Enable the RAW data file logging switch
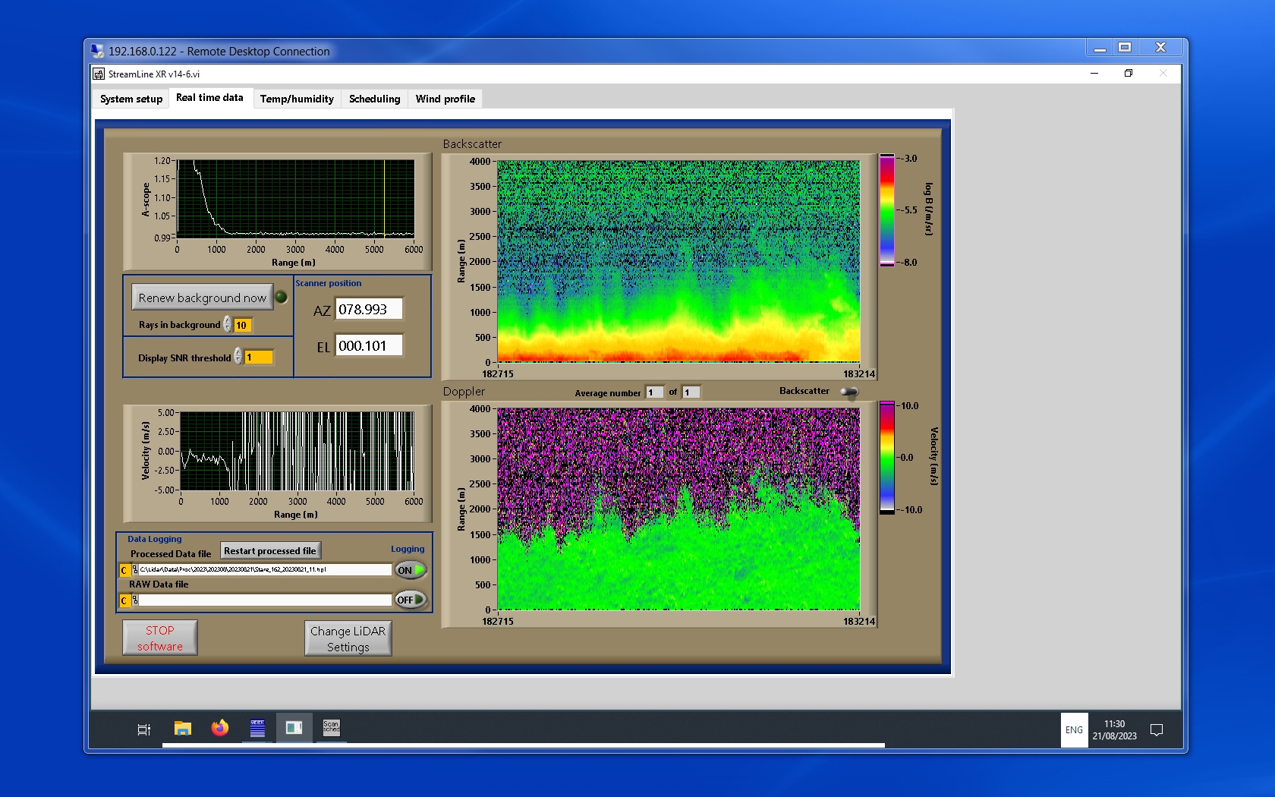This screenshot has width=1275, height=797. click(411, 600)
